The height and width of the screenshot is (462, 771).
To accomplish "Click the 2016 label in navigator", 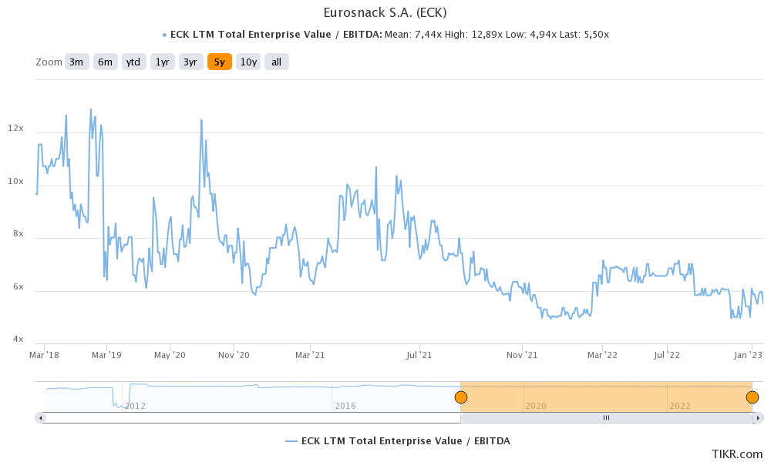I will (x=345, y=406).
